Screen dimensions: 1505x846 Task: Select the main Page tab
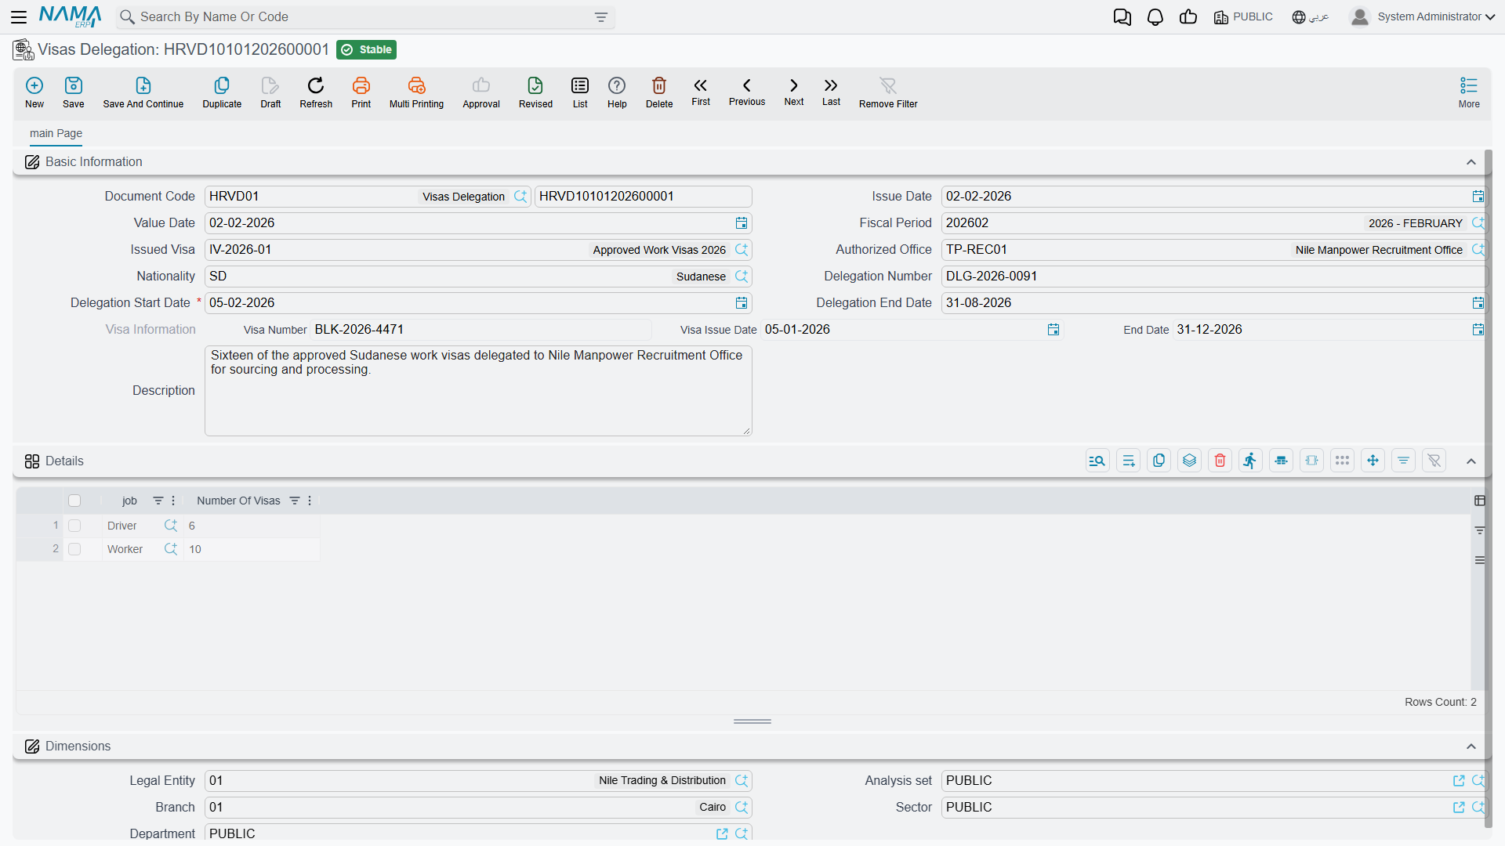click(56, 133)
